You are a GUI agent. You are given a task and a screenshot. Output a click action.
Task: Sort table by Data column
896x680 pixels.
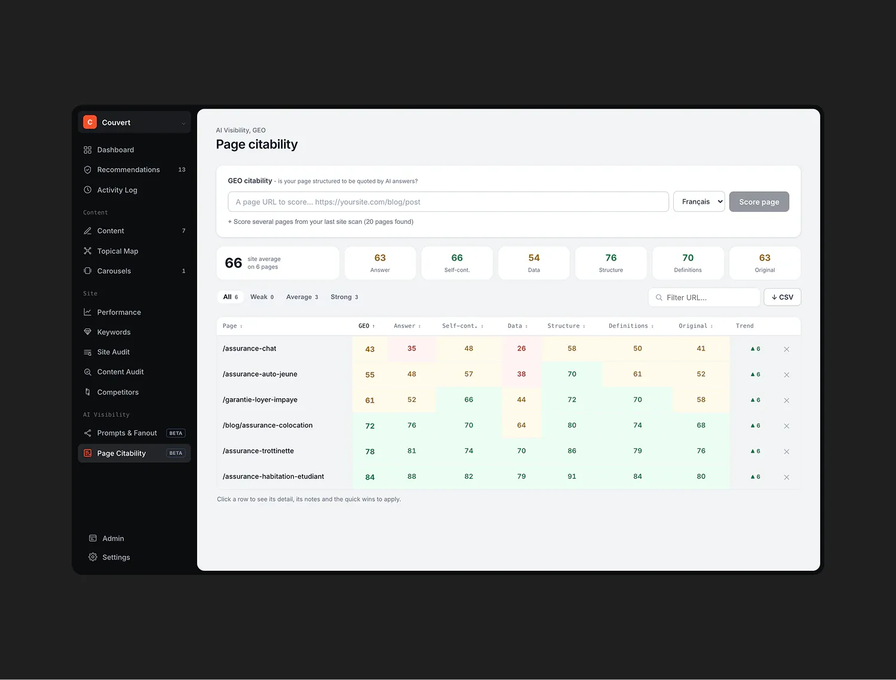pos(518,326)
